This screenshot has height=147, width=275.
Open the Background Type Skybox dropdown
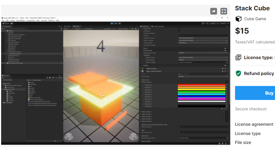coord(203,53)
